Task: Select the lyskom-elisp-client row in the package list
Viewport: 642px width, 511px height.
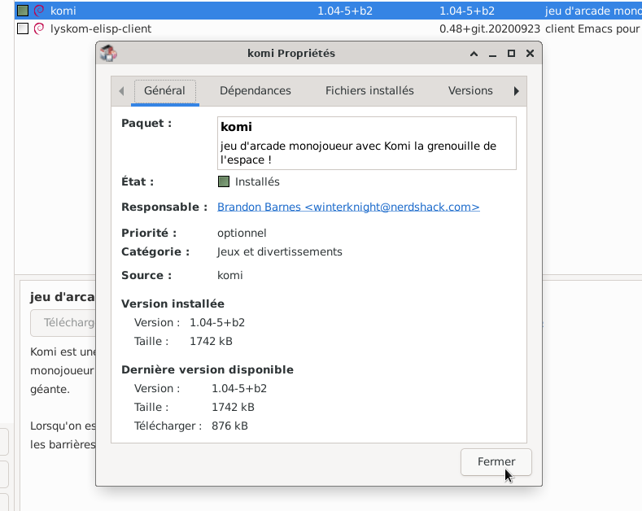Action: [328, 28]
